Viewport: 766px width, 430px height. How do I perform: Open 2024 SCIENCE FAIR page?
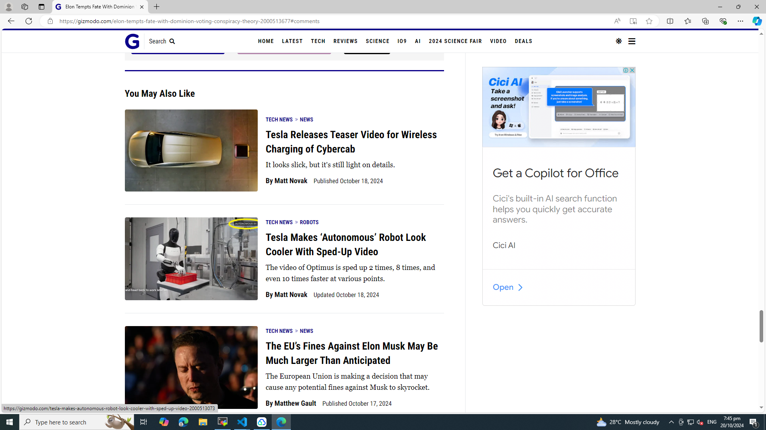click(455, 41)
